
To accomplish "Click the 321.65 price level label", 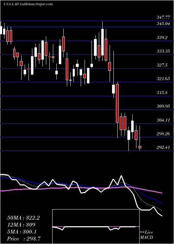I will coord(163,79).
